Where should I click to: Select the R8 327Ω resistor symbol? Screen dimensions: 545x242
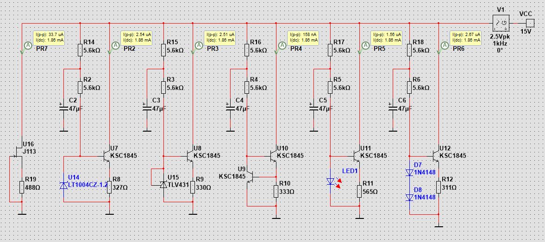pyautogui.click(x=109, y=187)
